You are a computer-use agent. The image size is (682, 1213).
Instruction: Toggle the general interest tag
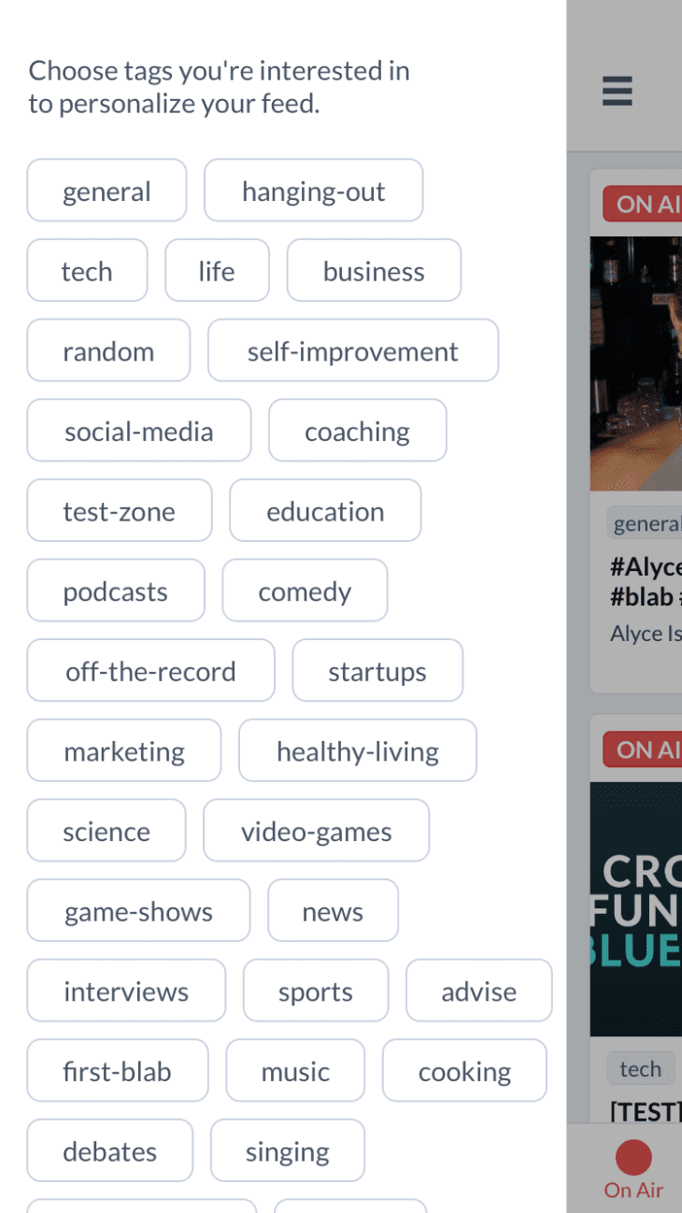(x=106, y=190)
